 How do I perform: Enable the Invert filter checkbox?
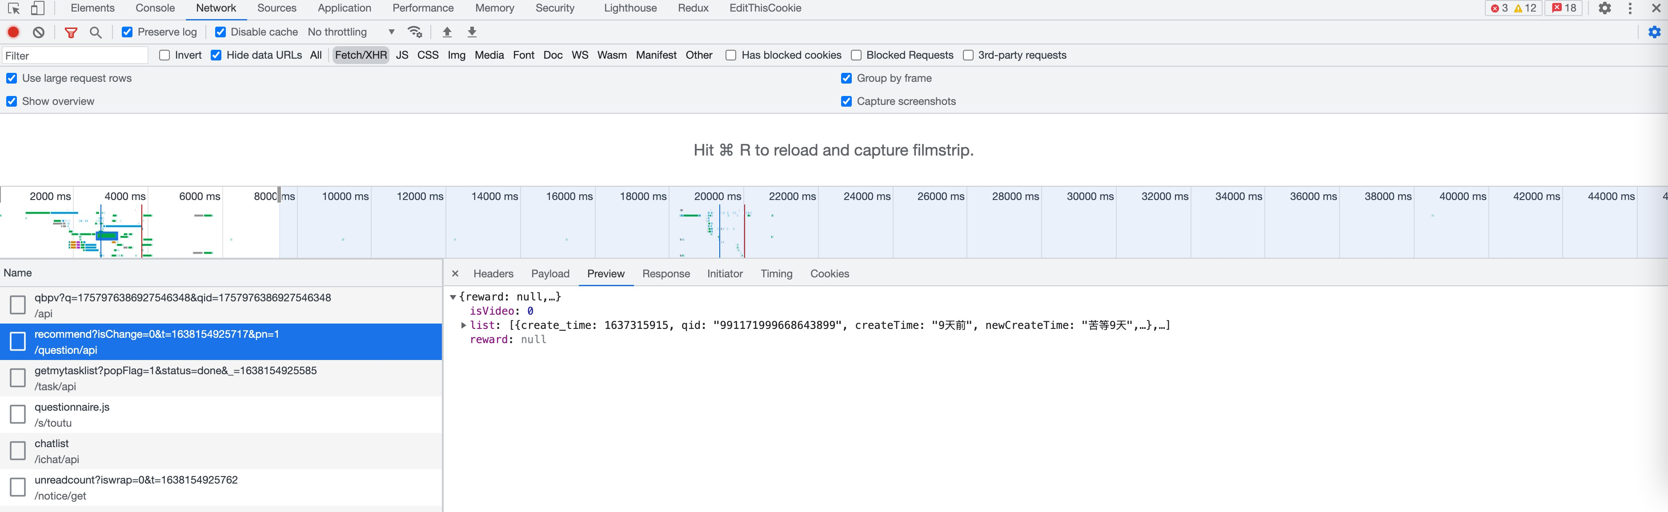pos(164,55)
